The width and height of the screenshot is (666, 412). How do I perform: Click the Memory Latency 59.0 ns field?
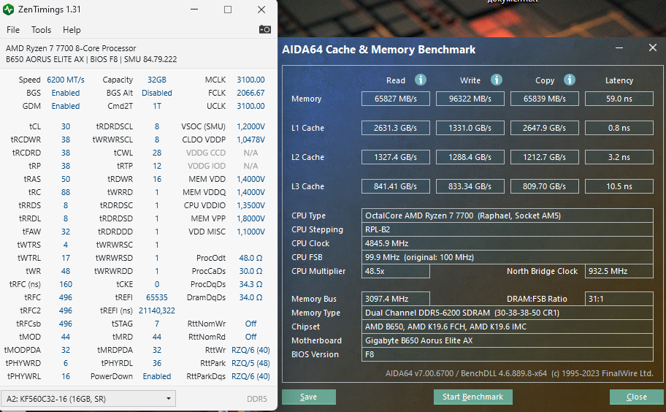[619, 99]
